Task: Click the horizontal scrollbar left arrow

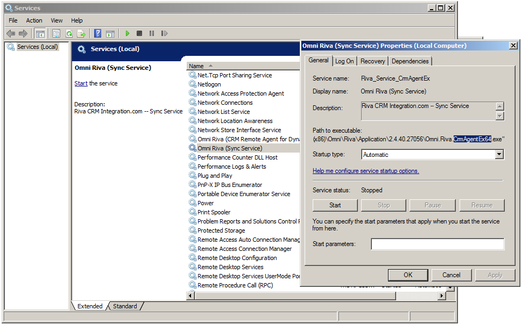Action: click(x=191, y=295)
